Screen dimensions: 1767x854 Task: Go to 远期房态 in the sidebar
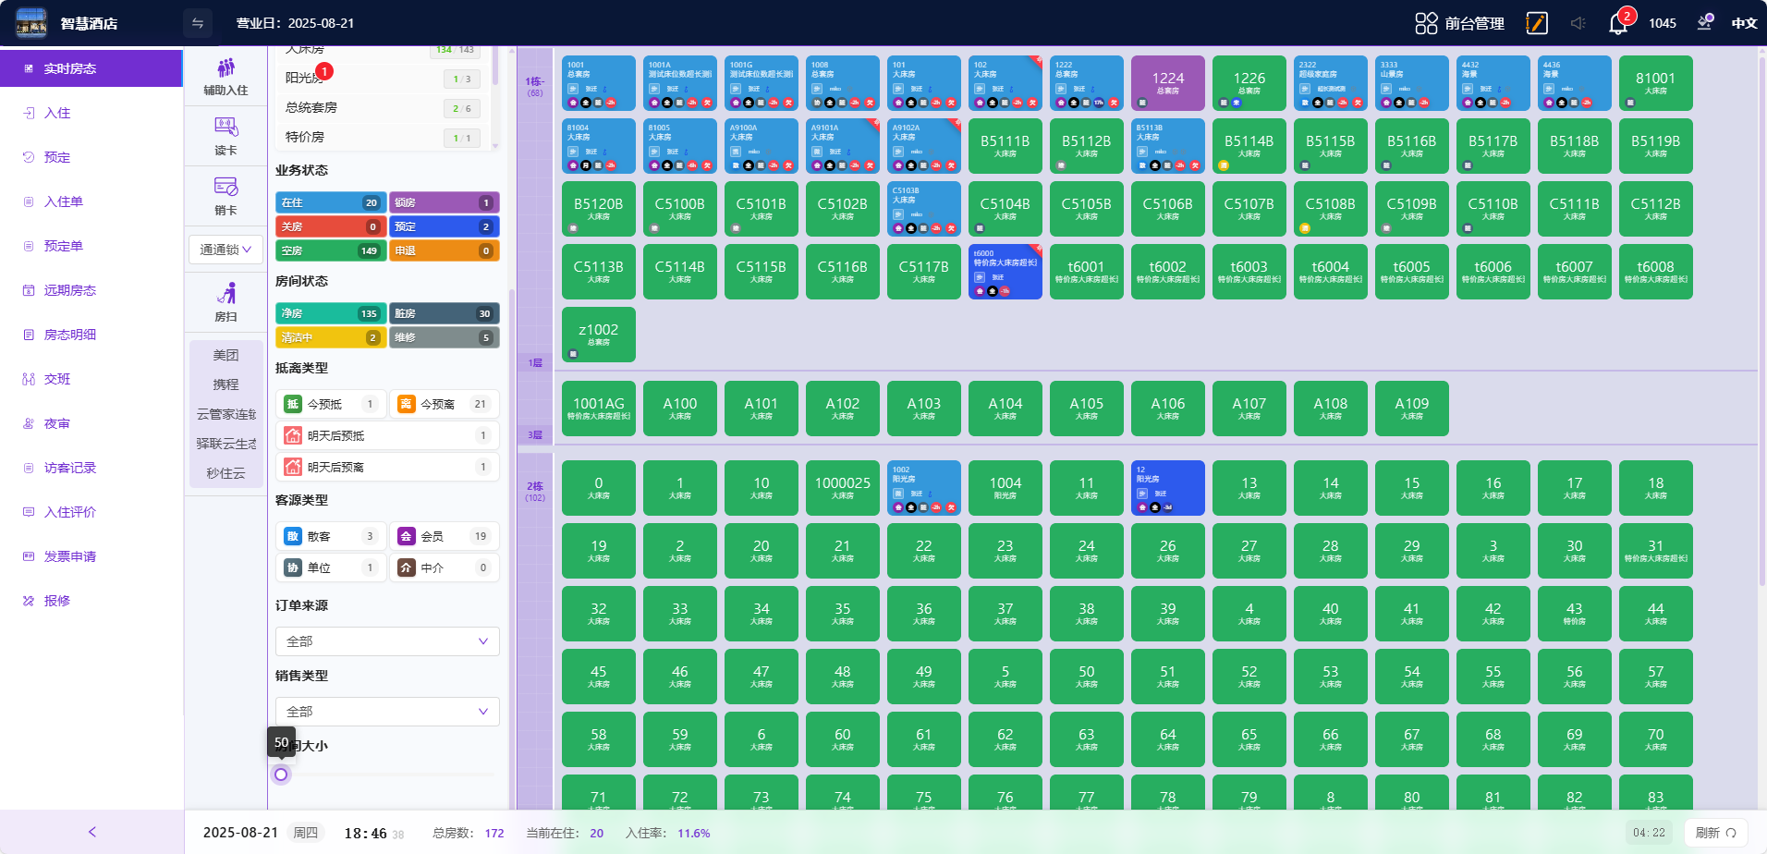click(70, 290)
